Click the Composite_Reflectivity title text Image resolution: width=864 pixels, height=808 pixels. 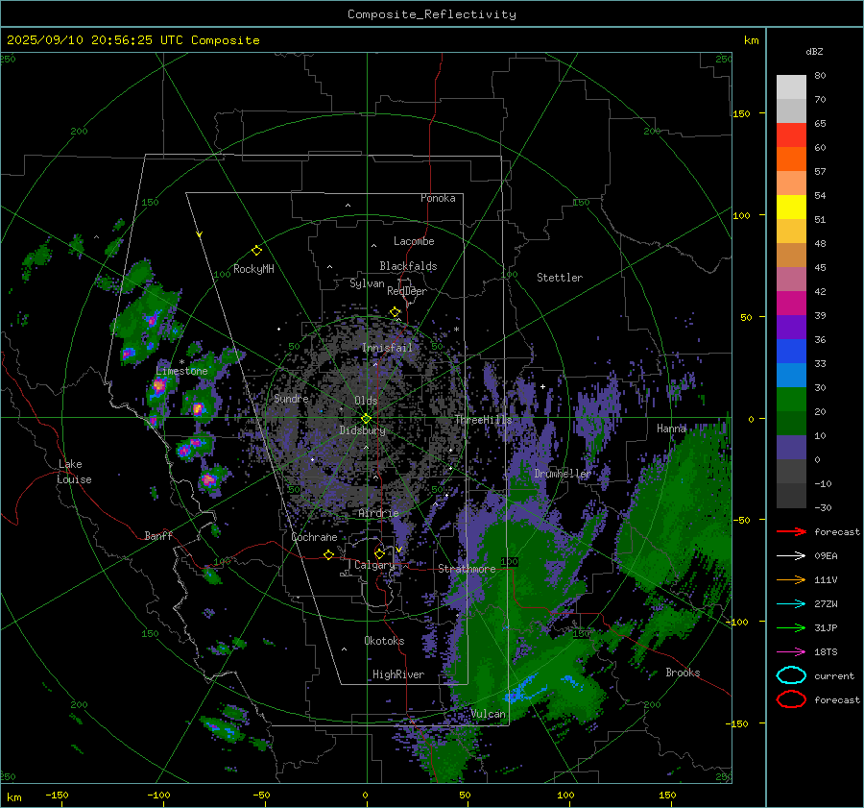432,14
